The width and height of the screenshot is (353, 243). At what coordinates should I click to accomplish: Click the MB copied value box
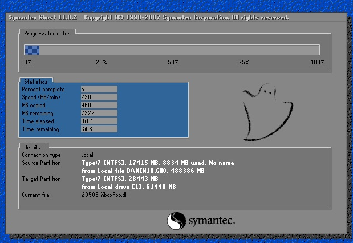(x=99, y=105)
